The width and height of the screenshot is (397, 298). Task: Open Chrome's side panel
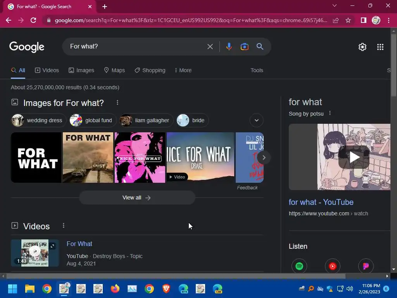364,20
